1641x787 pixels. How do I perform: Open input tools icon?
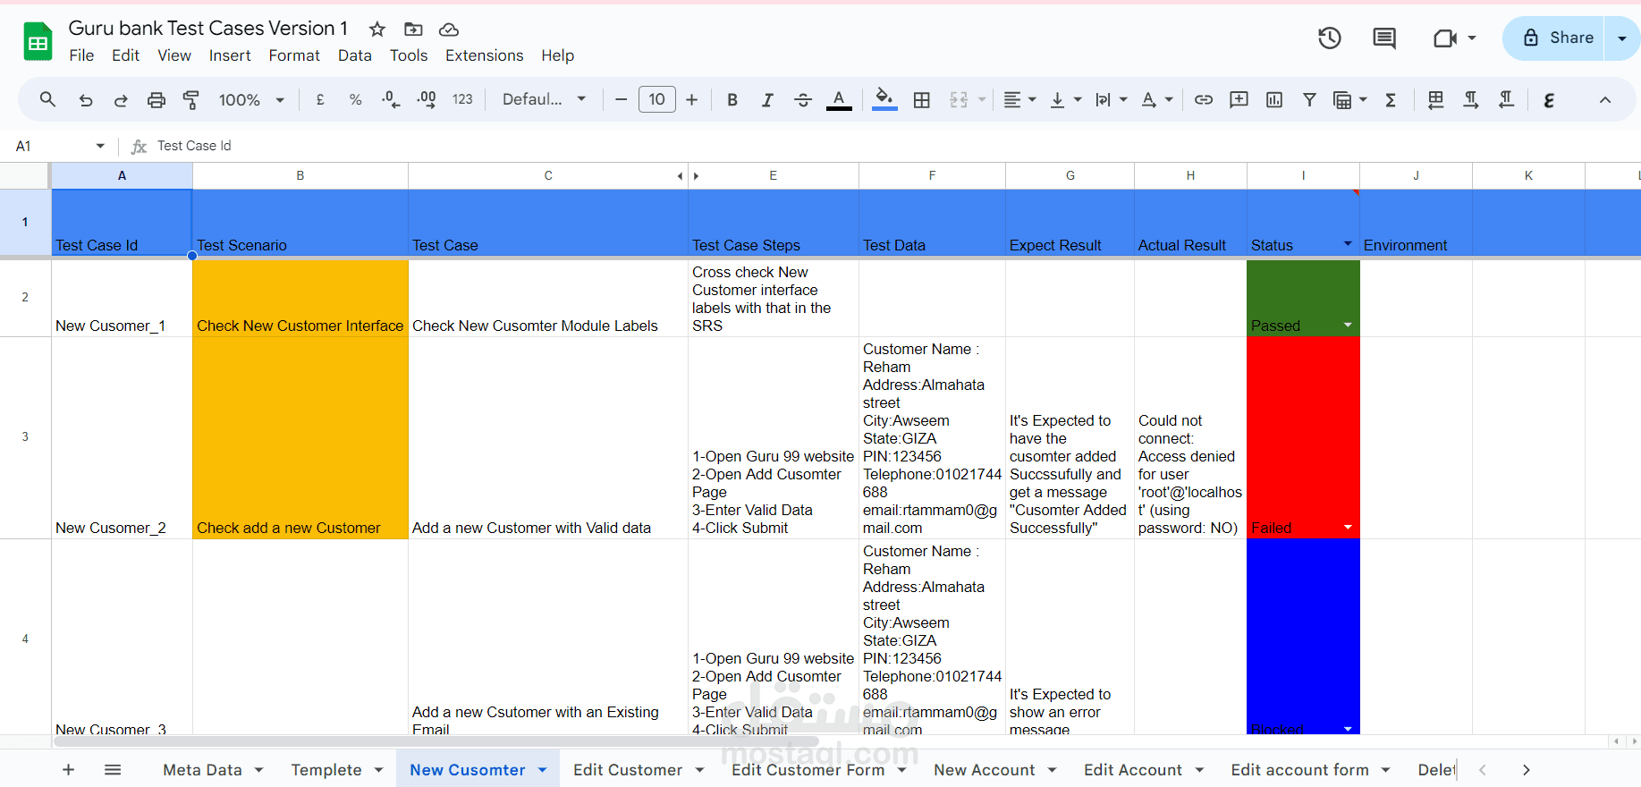(1549, 99)
